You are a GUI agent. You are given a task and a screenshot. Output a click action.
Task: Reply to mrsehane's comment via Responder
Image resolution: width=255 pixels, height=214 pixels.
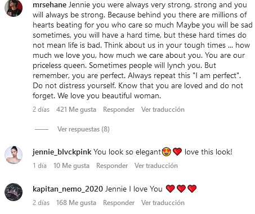coord(119,110)
